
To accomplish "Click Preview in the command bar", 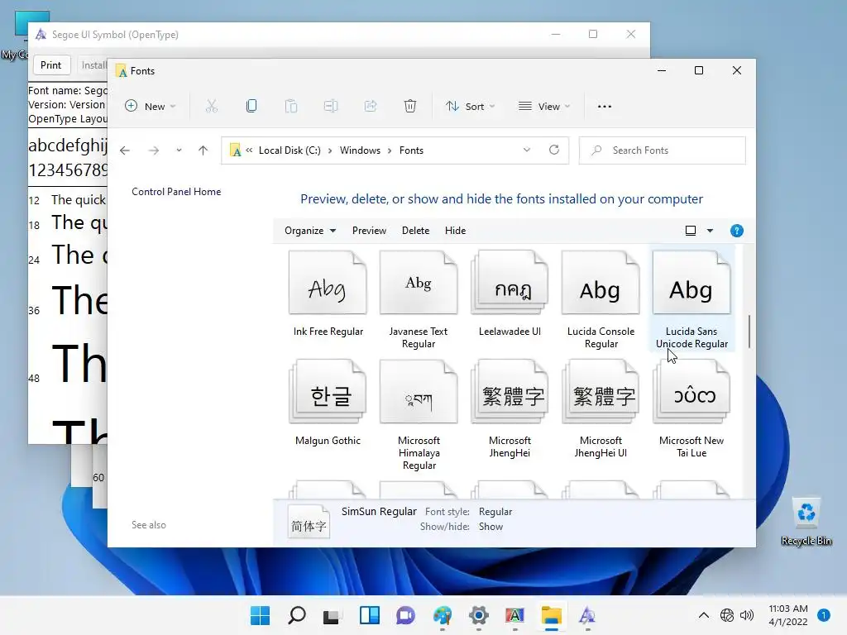I will 369,231.
